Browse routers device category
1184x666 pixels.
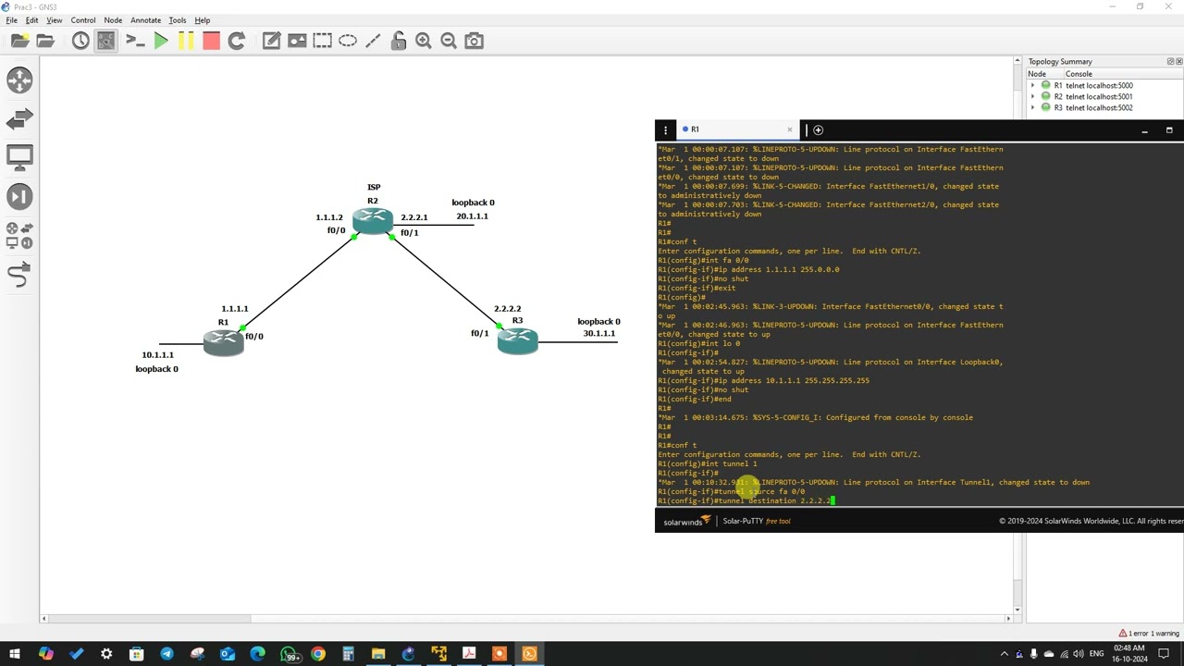point(19,80)
